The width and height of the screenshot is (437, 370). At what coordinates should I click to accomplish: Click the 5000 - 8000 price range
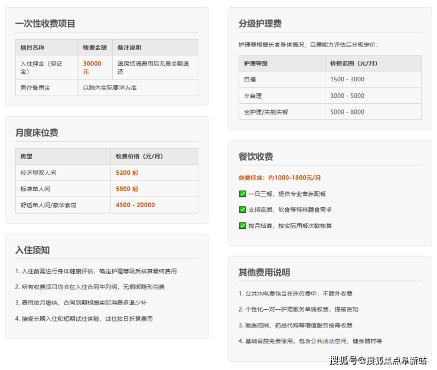coord(347,112)
